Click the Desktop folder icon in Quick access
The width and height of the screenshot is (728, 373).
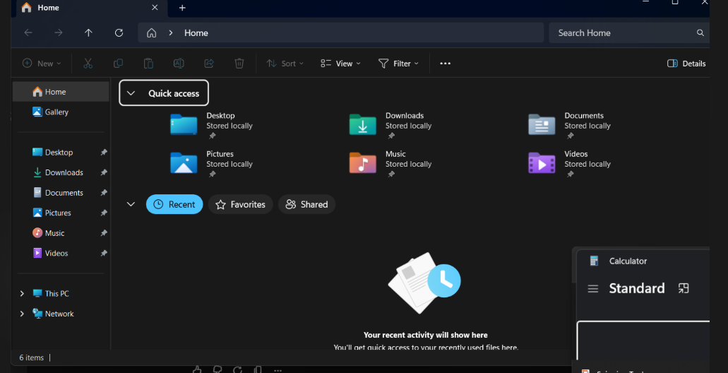coord(184,124)
